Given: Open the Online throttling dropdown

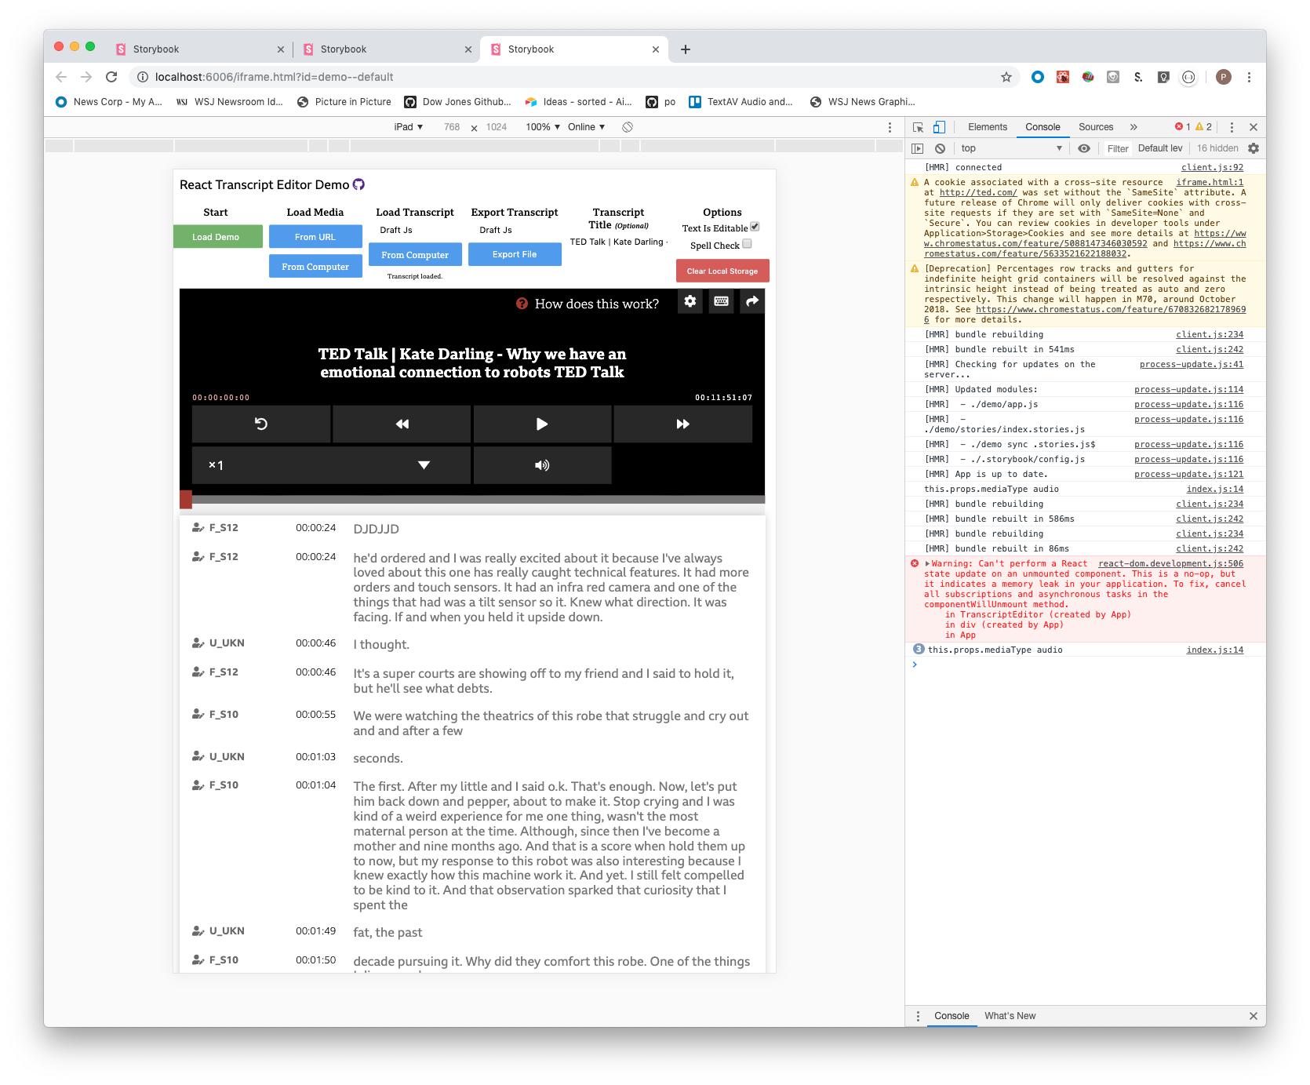Looking at the screenshot, I should [x=586, y=127].
